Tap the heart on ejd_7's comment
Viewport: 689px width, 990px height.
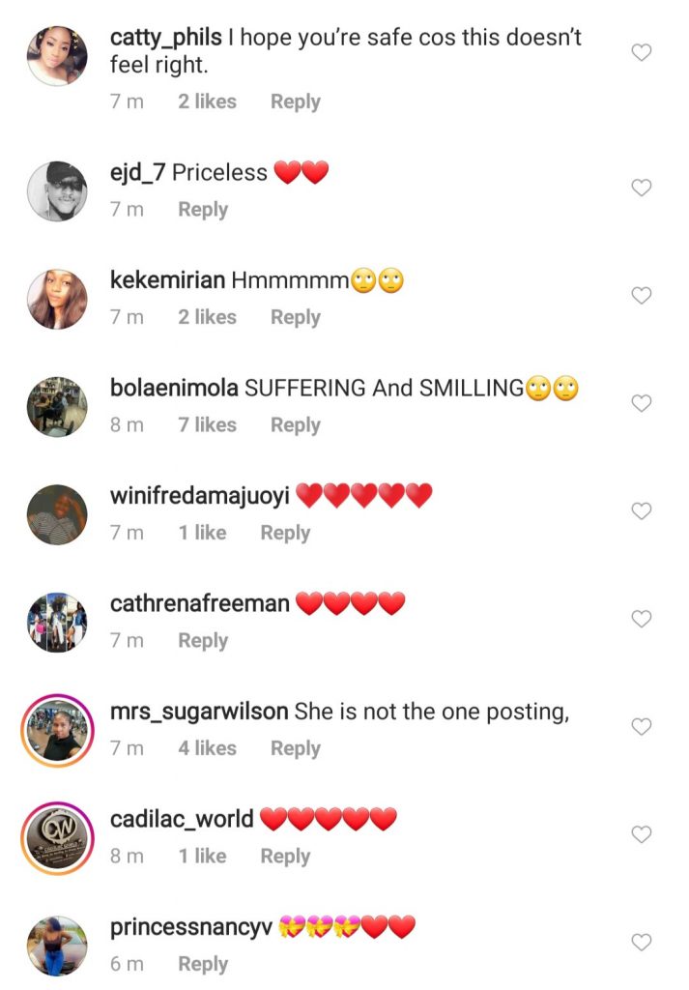tap(642, 188)
